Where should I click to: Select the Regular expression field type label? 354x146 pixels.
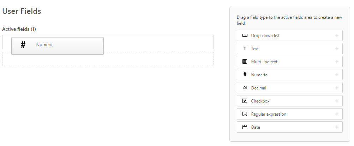[x=269, y=114]
